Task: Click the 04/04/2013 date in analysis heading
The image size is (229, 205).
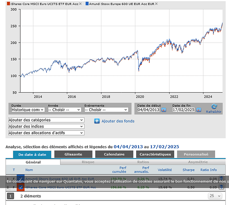Action: click(x=128, y=147)
